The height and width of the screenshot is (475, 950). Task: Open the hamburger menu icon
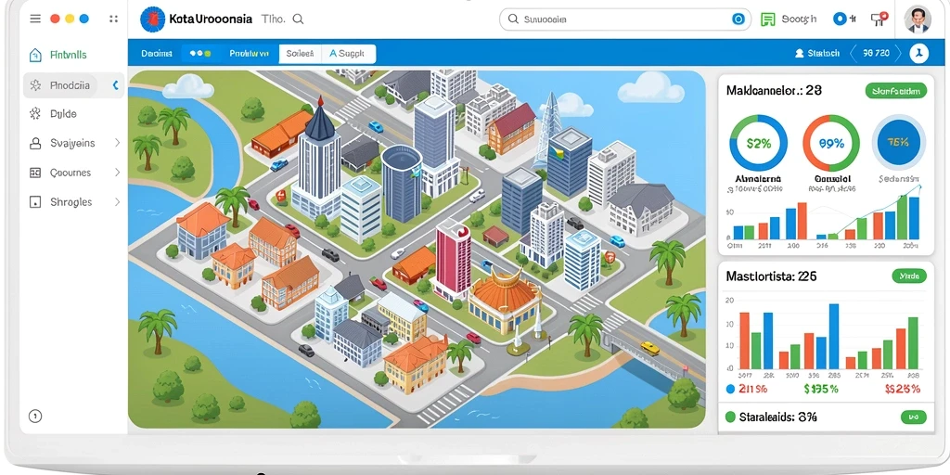(35, 19)
